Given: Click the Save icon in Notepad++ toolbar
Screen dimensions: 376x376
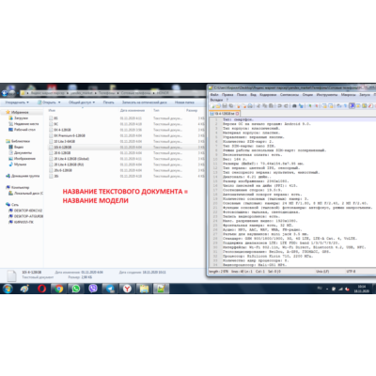Looking at the screenshot, I should pyautogui.click(x=225, y=106).
